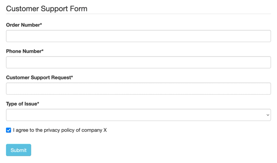Focus the Phone Number text box
277x163 pixels.
tap(138, 62)
